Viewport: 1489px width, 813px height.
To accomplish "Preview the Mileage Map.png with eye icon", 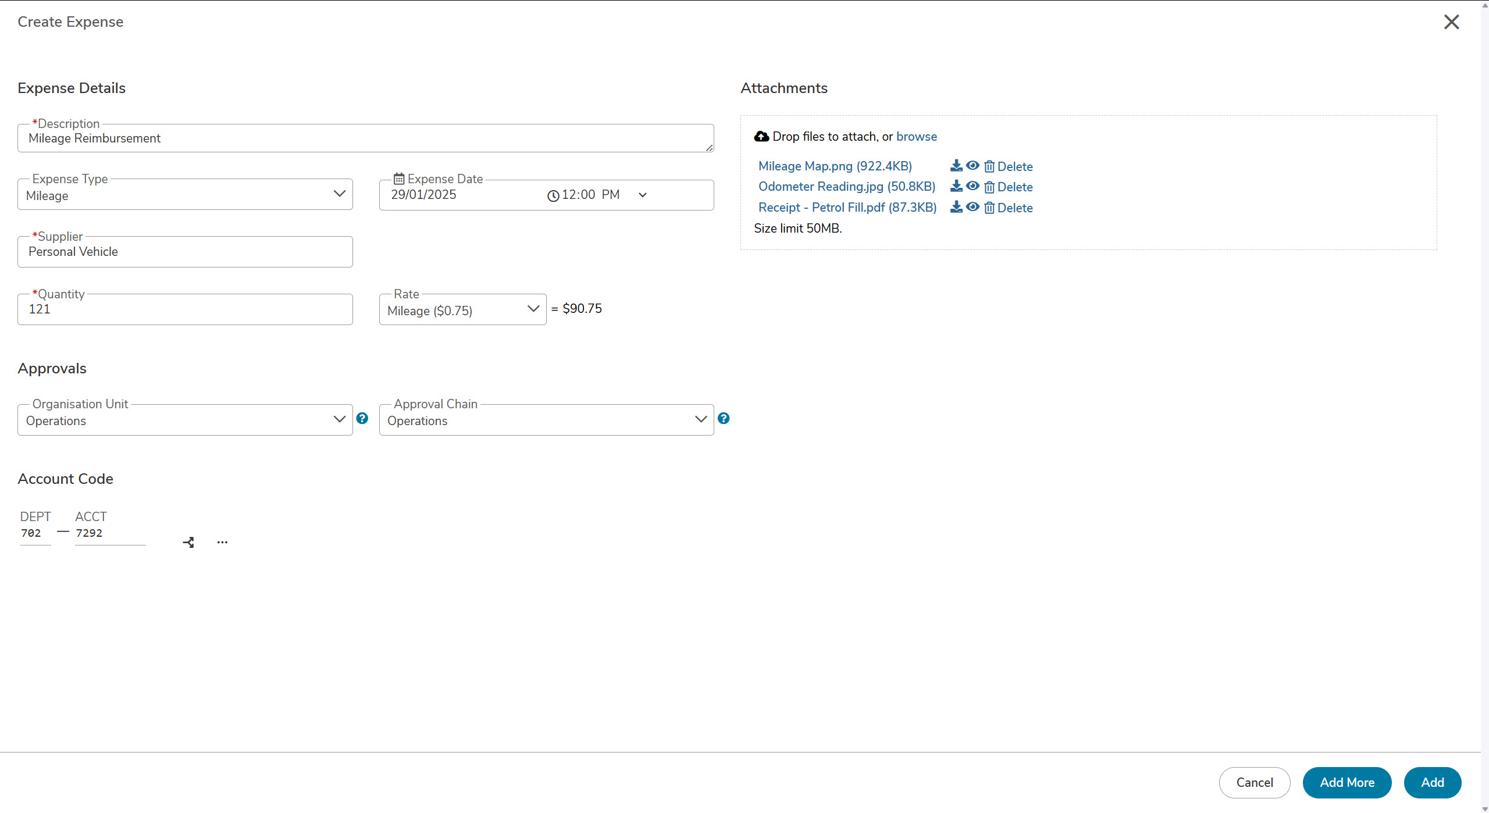I will point(973,166).
